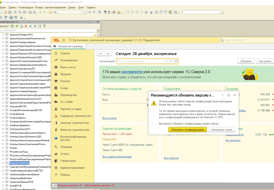Open the Организация dropdown arrow
274x190 pixels.
(168, 61)
